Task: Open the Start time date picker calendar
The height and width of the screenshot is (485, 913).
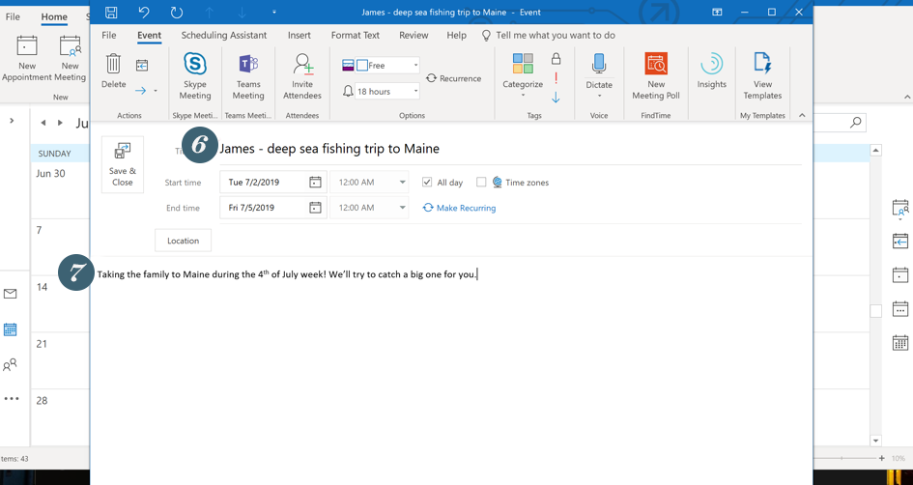Action: (315, 183)
